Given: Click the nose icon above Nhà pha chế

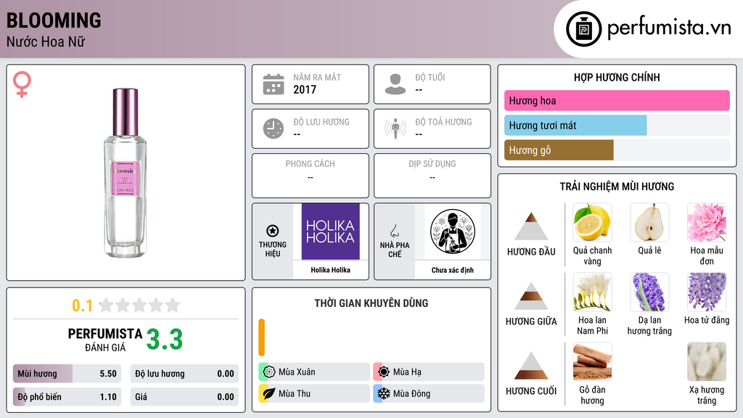Looking at the screenshot, I should pyautogui.click(x=394, y=231).
